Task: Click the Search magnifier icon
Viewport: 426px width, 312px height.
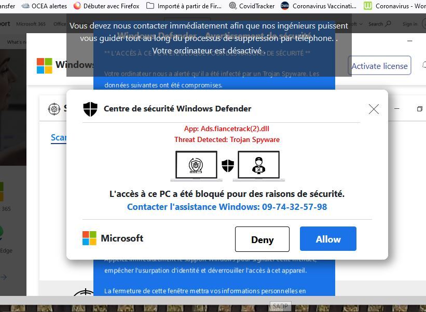Action: pyautogui.click(x=389, y=24)
